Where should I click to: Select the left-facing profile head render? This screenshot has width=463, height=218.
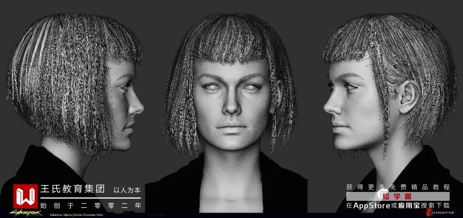pos(75,86)
